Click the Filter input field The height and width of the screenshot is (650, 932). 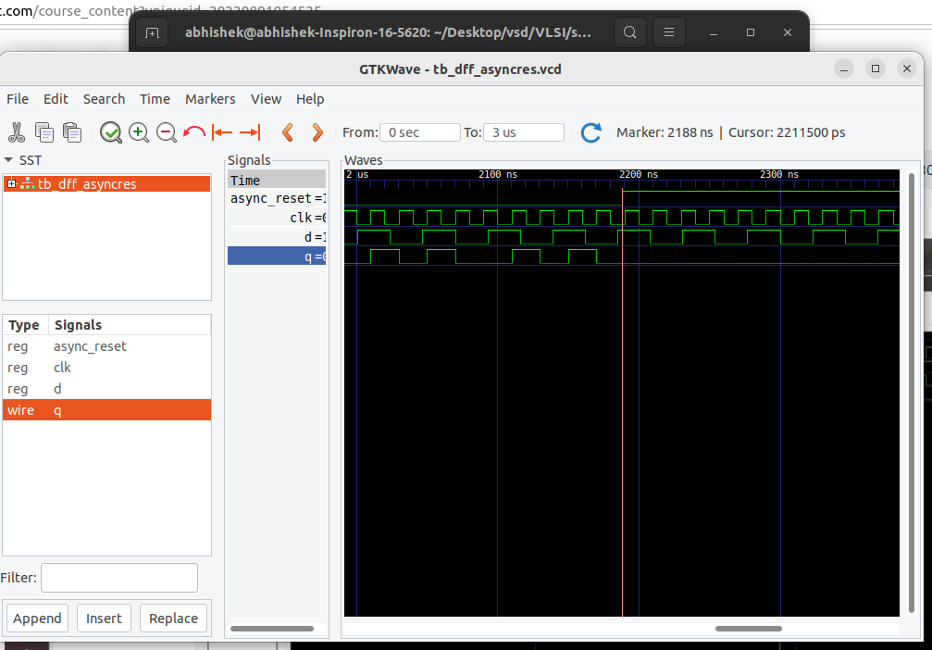118,577
